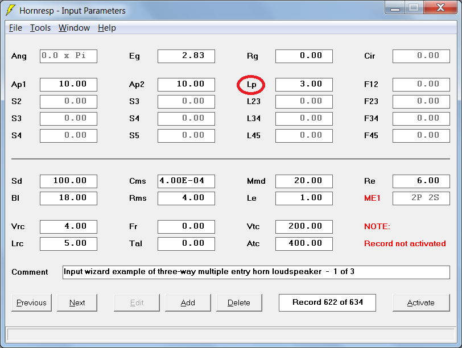Click the Comment text field
462x348 pixels.
point(256,272)
